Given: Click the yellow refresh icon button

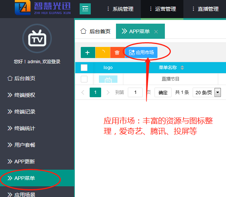Looking at the screenshot, I should tap(103, 52).
